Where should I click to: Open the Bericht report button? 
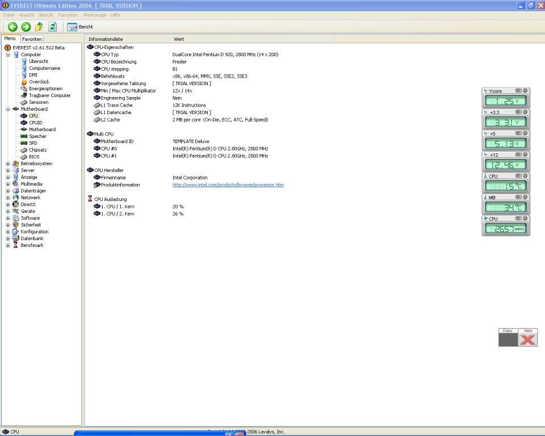[80, 27]
